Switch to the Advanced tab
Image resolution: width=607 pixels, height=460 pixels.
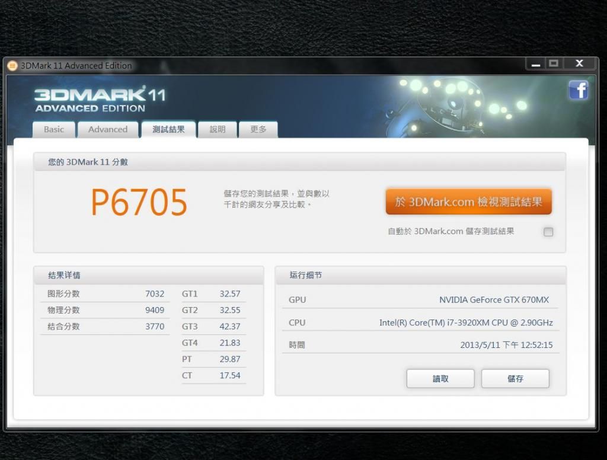click(x=108, y=129)
